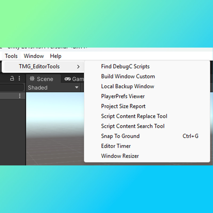Click the three-dot menu icon below the Hierarchy header
Viewport: 213px width, 213px height.
pyautogui.click(x=20, y=96)
